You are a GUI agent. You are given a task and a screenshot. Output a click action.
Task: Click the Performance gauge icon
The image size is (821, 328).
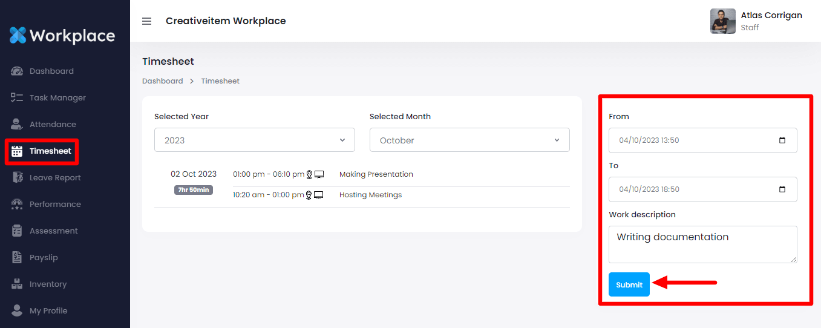pos(17,205)
